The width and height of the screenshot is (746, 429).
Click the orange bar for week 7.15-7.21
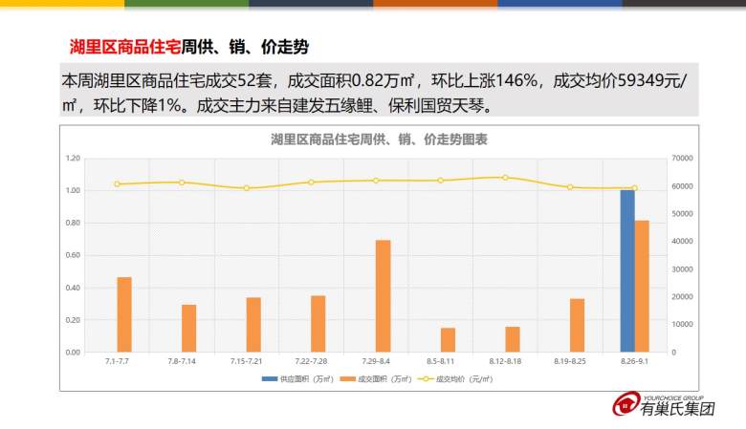click(253, 325)
